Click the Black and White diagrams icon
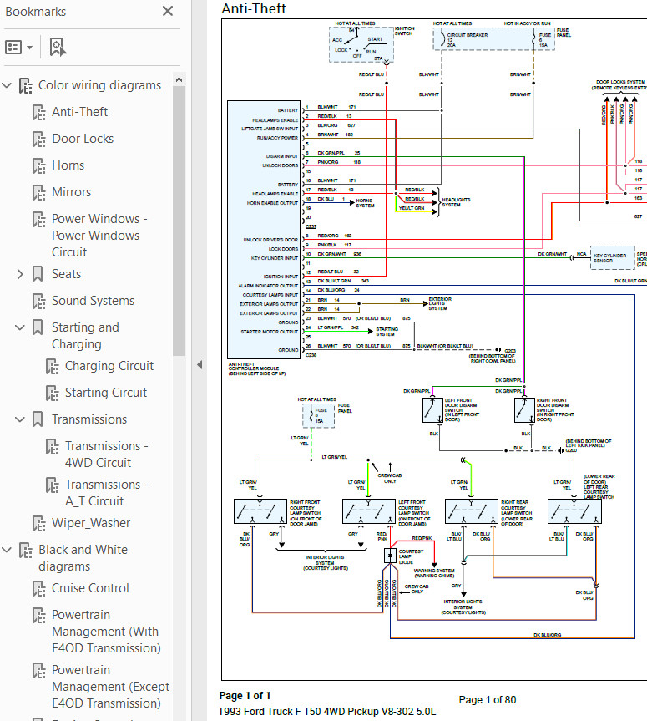The width and height of the screenshot is (647, 721). (26, 550)
